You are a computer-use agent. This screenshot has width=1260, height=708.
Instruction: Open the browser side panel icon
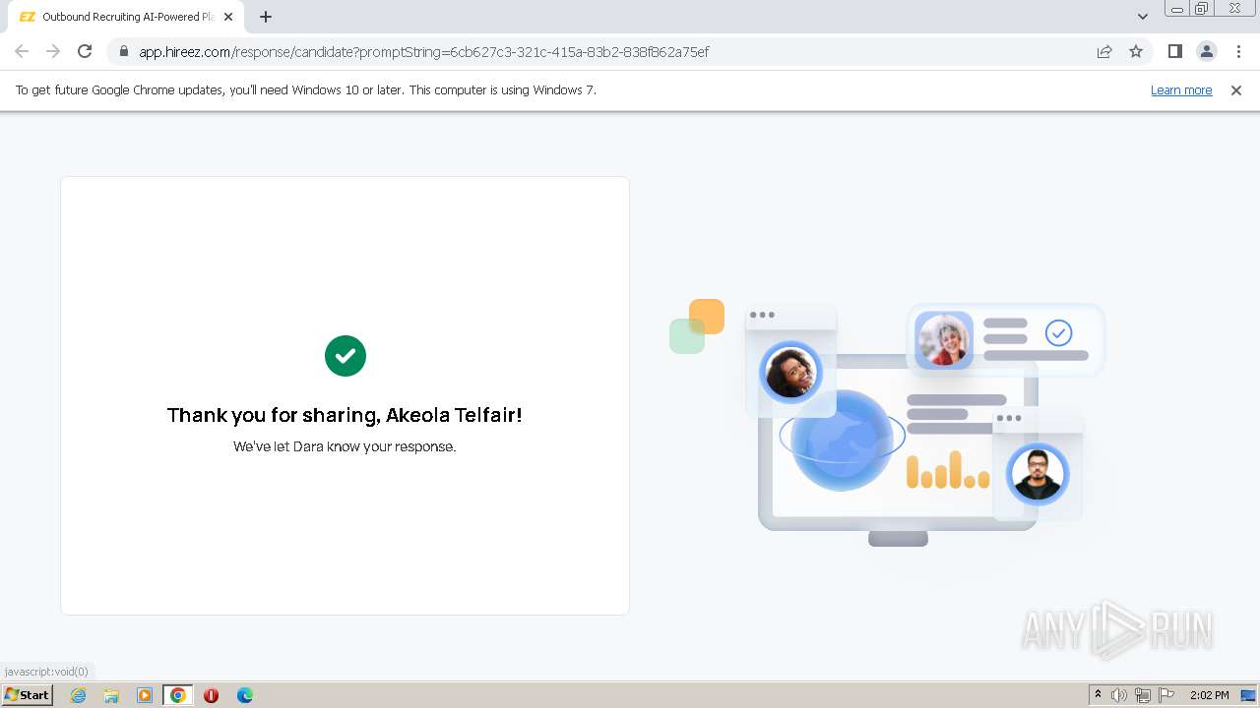click(1174, 51)
